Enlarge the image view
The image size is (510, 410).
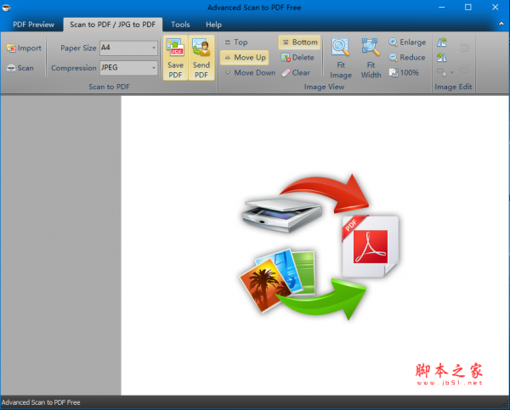[x=407, y=42]
